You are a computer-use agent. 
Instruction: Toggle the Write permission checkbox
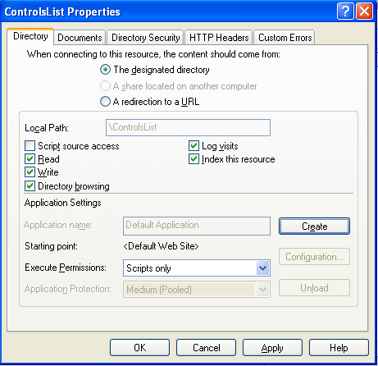coord(30,172)
